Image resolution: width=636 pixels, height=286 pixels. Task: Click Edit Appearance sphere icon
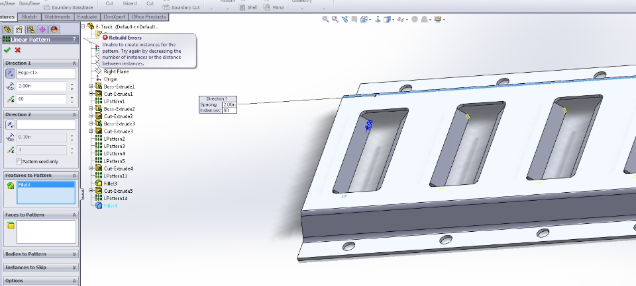[415, 19]
